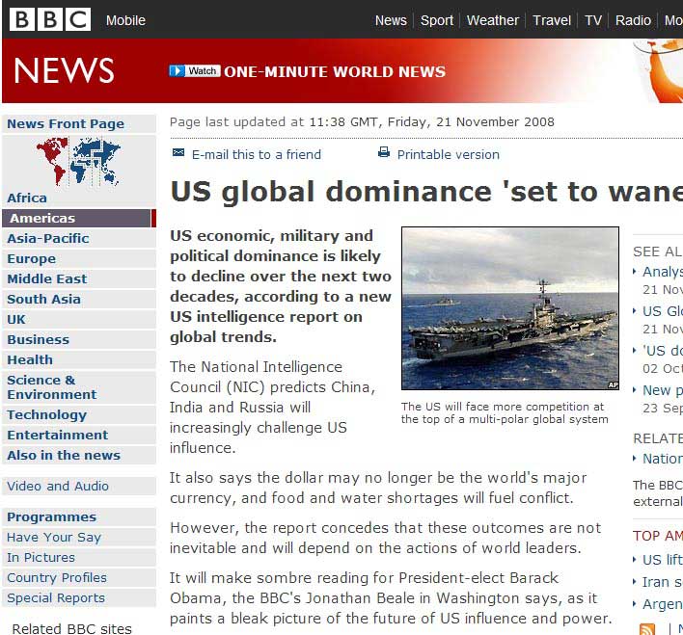Open the Travel top navigation item

(552, 20)
